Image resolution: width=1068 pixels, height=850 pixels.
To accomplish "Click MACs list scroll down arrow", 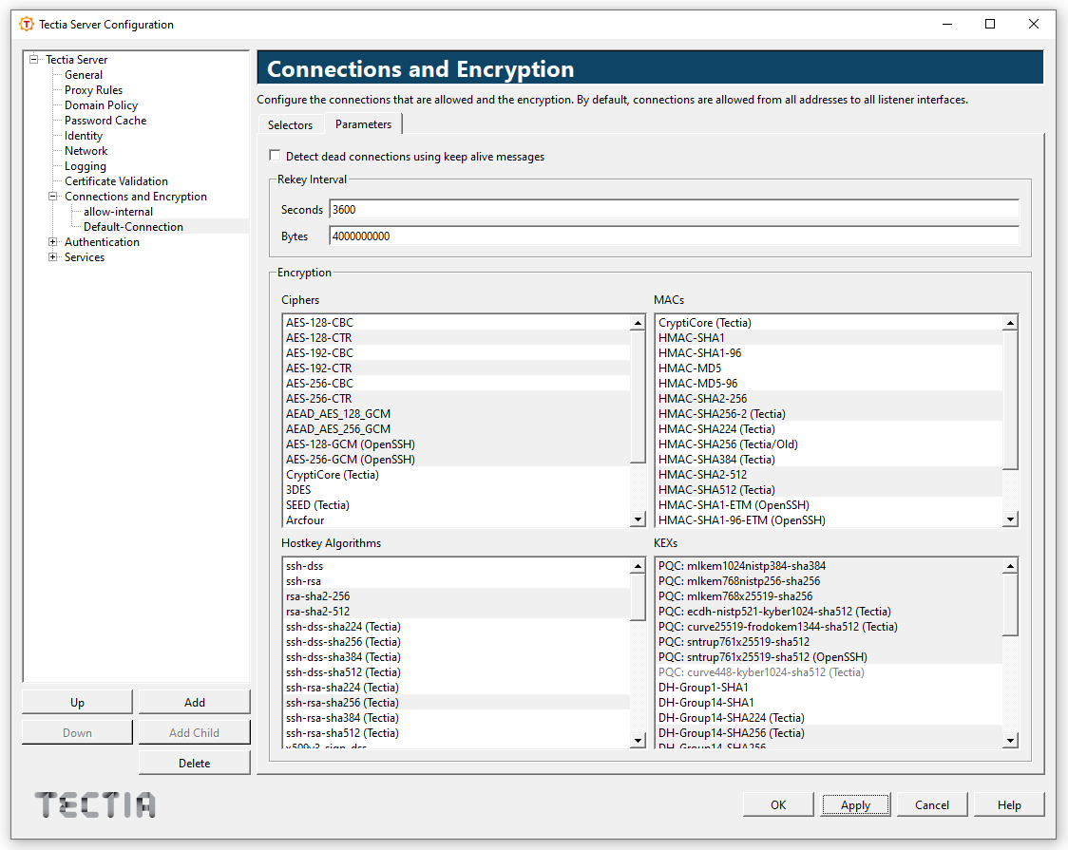I will [x=1011, y=519].
